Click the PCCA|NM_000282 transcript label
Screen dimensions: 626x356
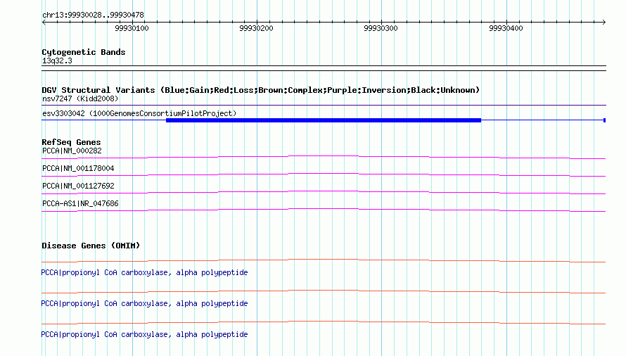(x=72, y=151)
